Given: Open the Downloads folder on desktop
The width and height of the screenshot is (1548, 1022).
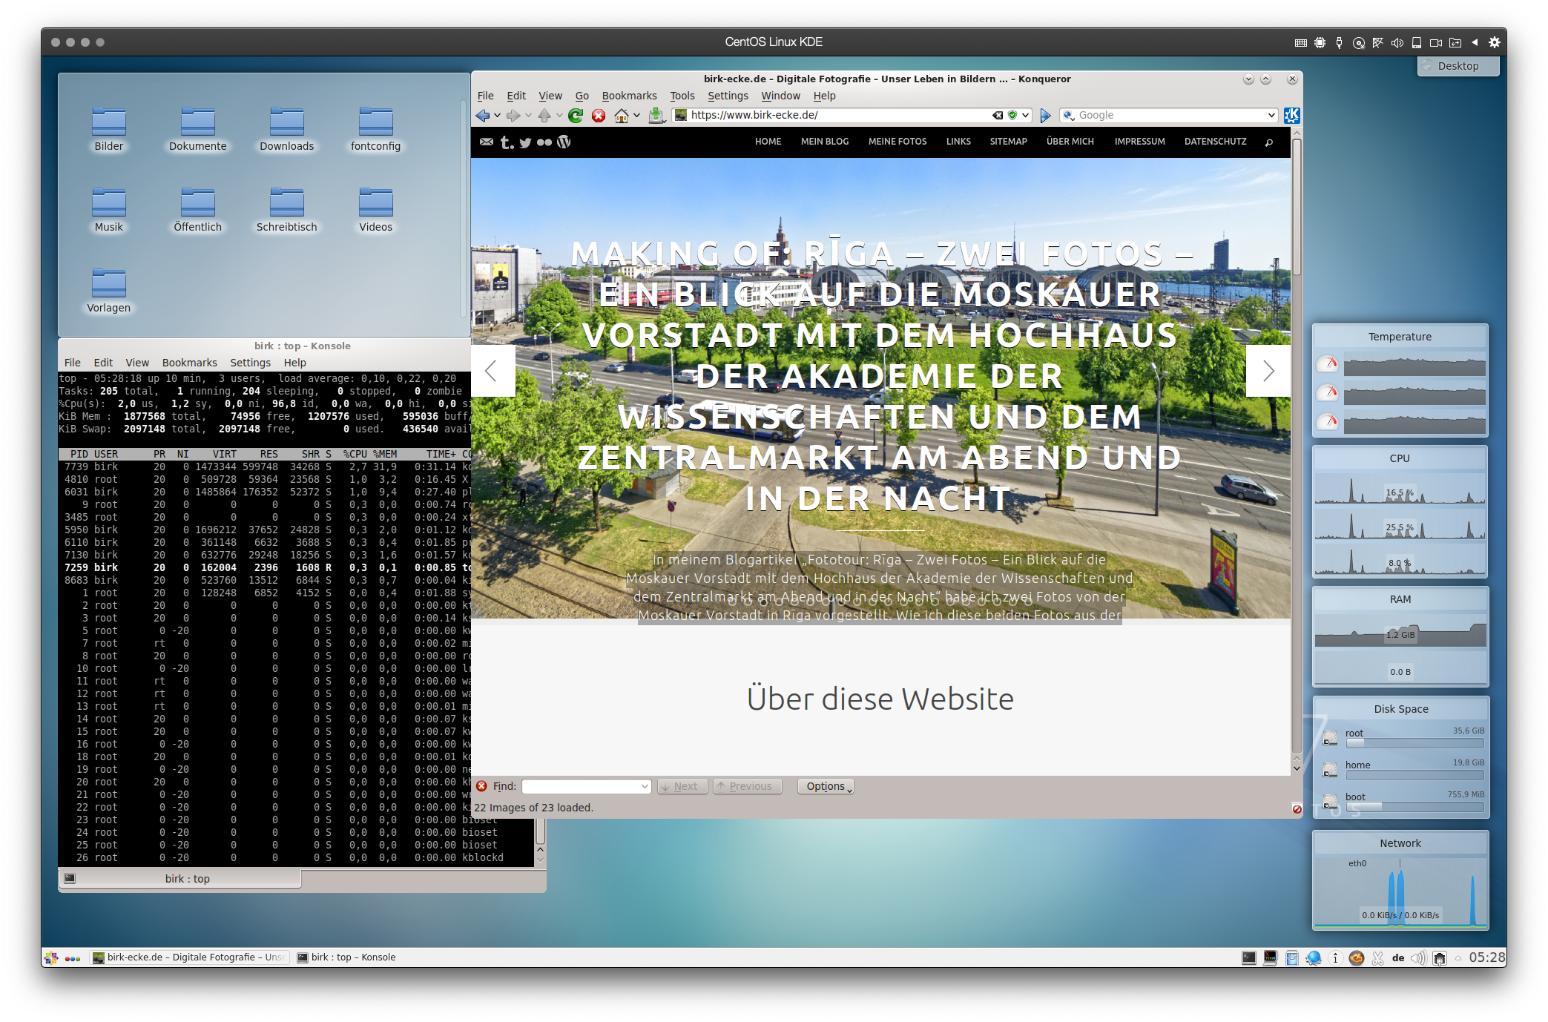Looking at the screenshot, I should click(x=286, y=130).
